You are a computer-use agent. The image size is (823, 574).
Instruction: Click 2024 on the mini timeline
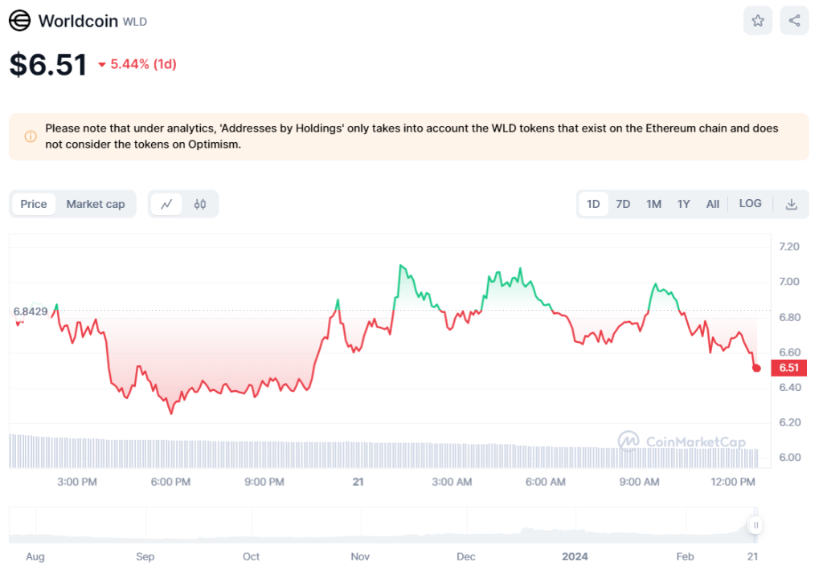[575, 556]
